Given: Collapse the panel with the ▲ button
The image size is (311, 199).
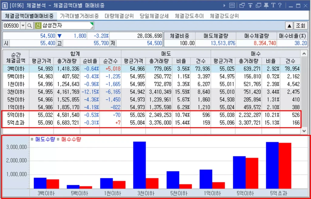Looking at the screenshot, I should (289, 26).
